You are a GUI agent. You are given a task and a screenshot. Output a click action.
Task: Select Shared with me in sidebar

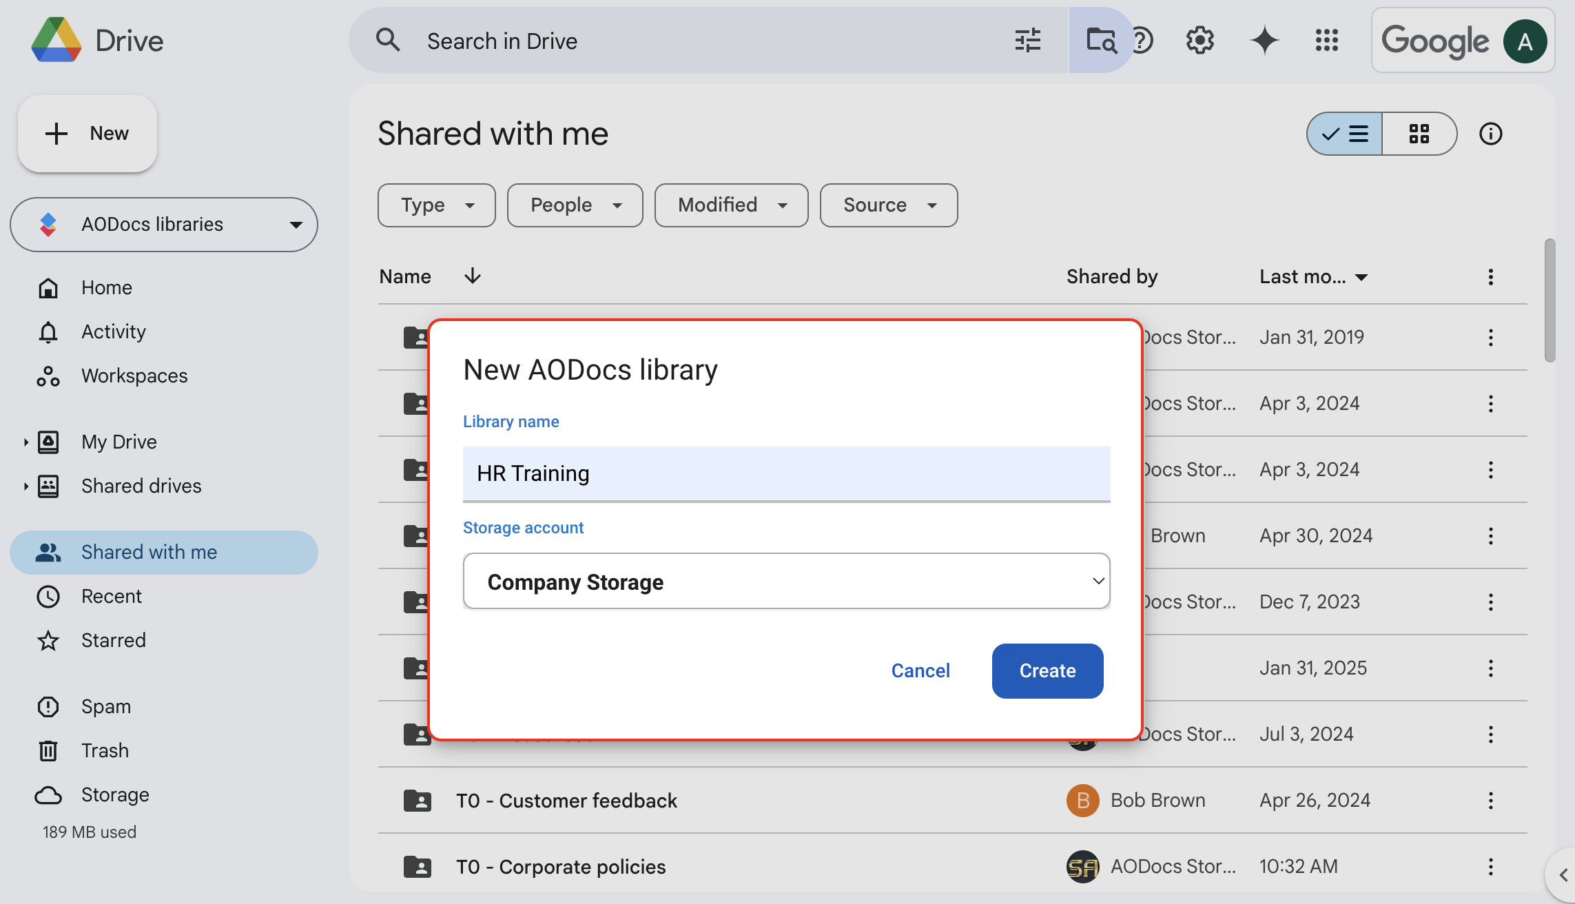(164, 553)
